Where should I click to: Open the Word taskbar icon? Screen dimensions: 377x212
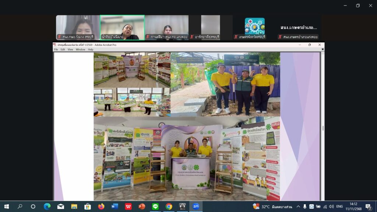pos(114,206)
